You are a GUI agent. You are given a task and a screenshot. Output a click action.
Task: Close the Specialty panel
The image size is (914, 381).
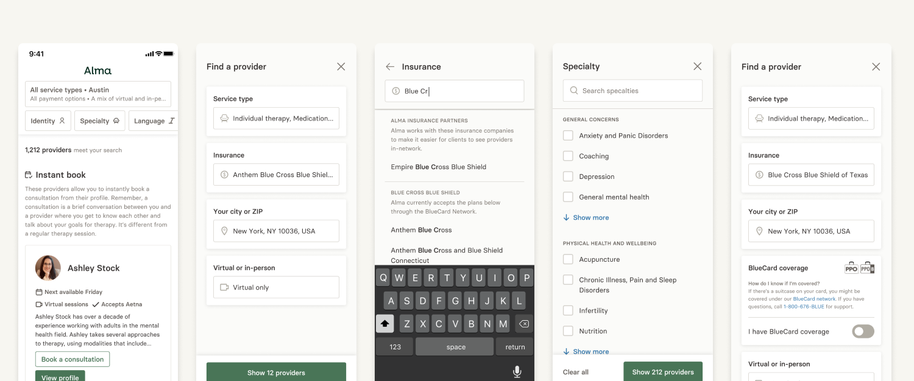click(x=698, y=66)
